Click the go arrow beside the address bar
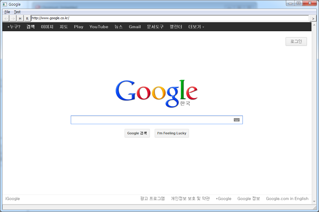 click(313, 19)
